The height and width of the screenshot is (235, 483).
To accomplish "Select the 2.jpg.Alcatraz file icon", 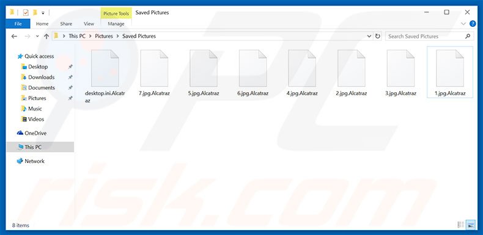I will [351, 68].
